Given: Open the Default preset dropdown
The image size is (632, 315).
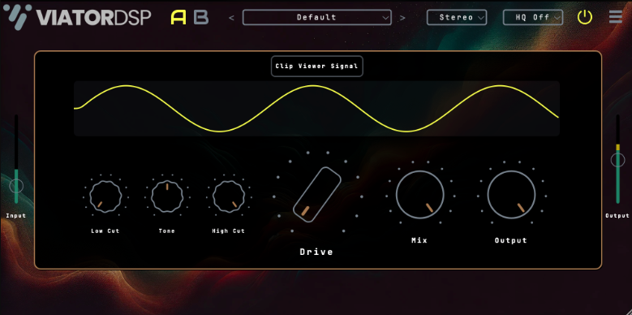Looking at the screenshot, I should coord(316,17).
